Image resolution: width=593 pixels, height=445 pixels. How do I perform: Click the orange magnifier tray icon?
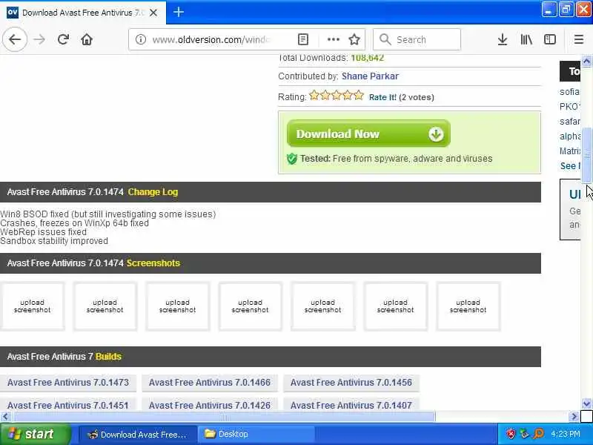click(x=538, y=434)
